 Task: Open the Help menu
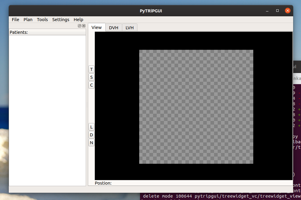click(x=78, y=19)
